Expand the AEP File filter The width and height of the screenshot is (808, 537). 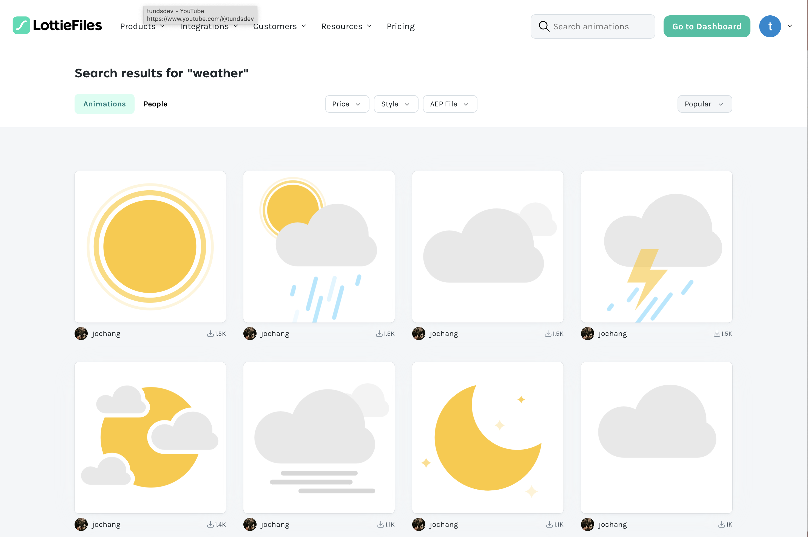pyautogui.click(x=450, y=104)
